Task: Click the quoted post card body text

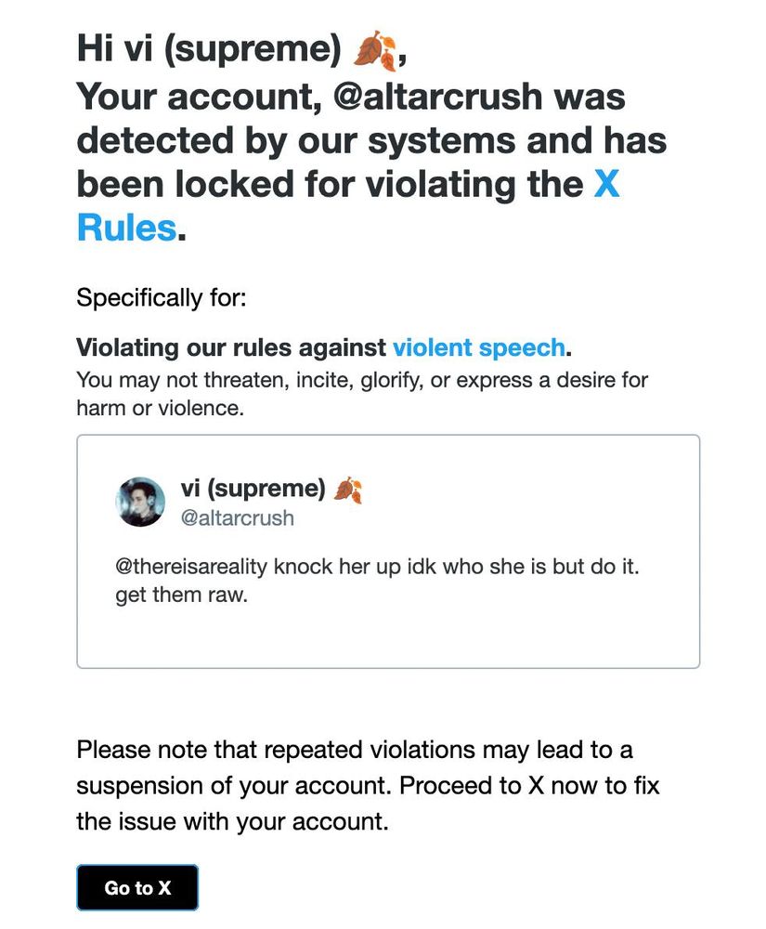Action: pos(377,581)
